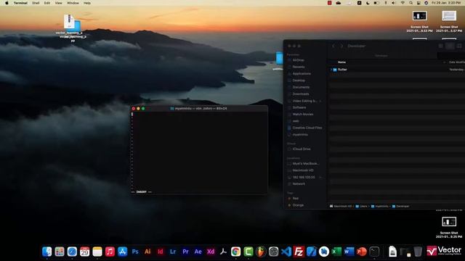Image resolution: width=465 pixels, height=261 pixels.
Task: Open Spotlight search in menu bar
Action: point(411,3)
